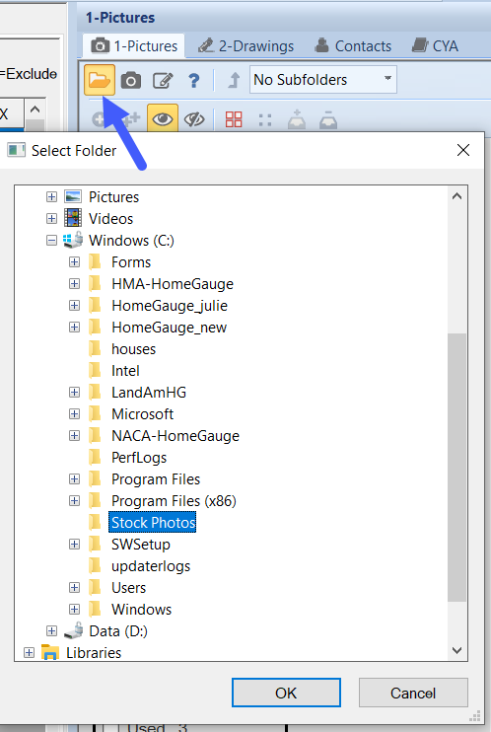
Task: Select the houses folder in the tree
Action: pos(133,349)
